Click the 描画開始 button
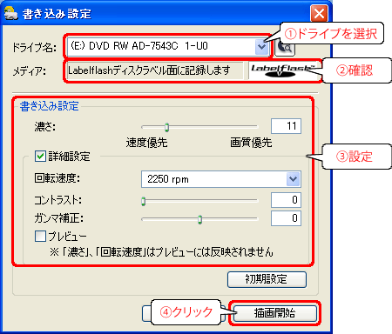This screenshot has width=392, height=334. pyautogui.click(x=275, y=313)
